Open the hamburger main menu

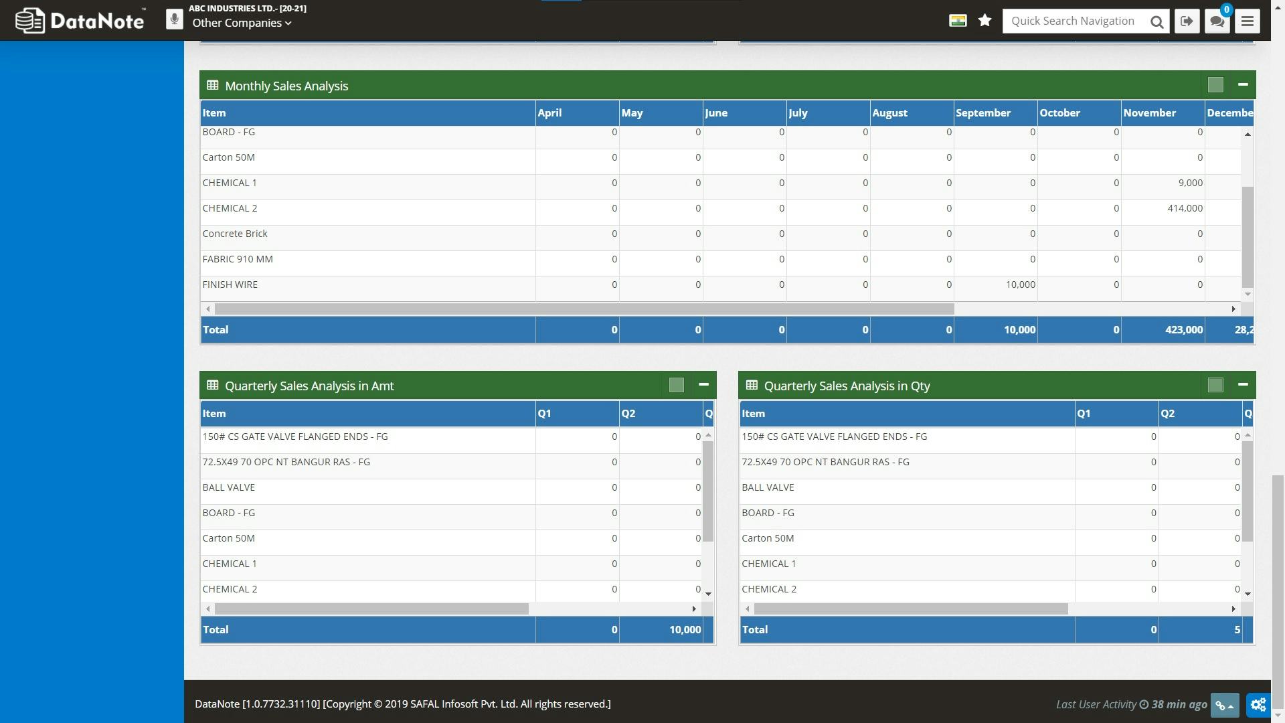1248,21
